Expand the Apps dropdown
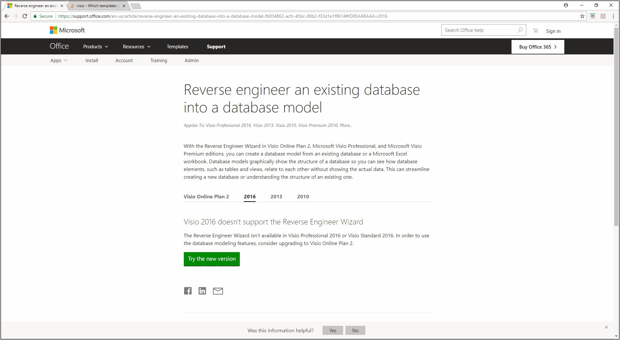620x340 pixels. (59, 61)
